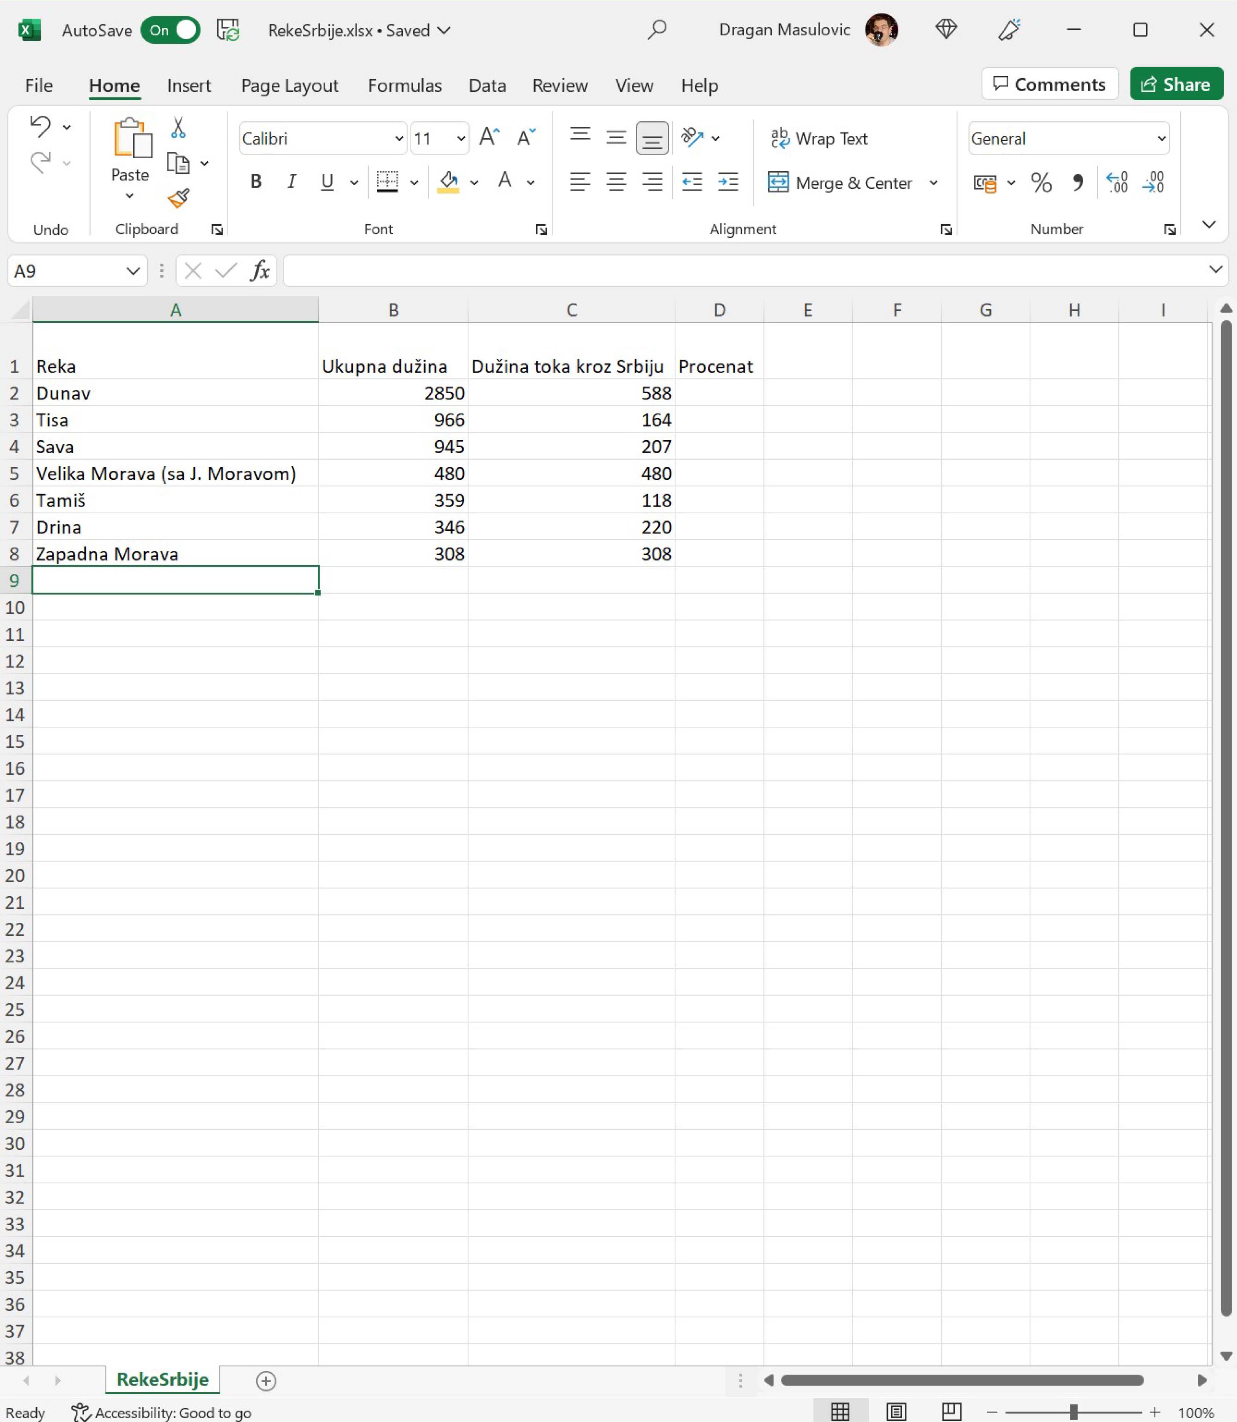Click the Cut scissors icon

tap(178, 128)
